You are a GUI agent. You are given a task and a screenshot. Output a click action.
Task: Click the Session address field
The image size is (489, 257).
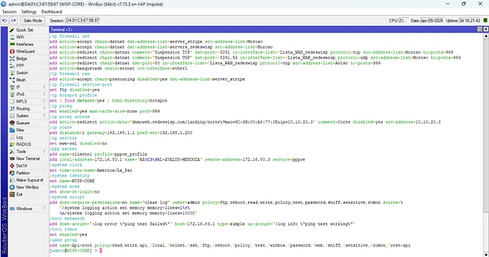click(x=82, y=20)
